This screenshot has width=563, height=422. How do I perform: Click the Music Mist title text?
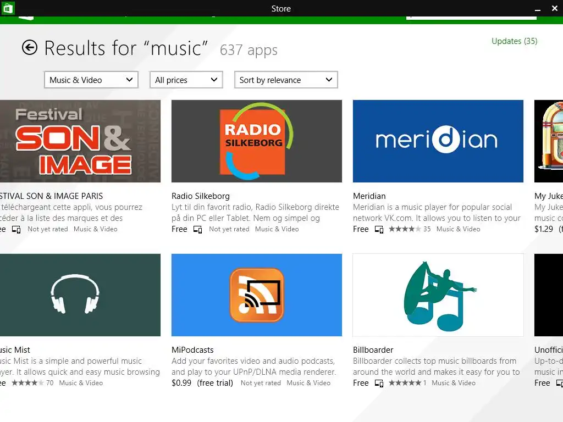pos(15,350)
